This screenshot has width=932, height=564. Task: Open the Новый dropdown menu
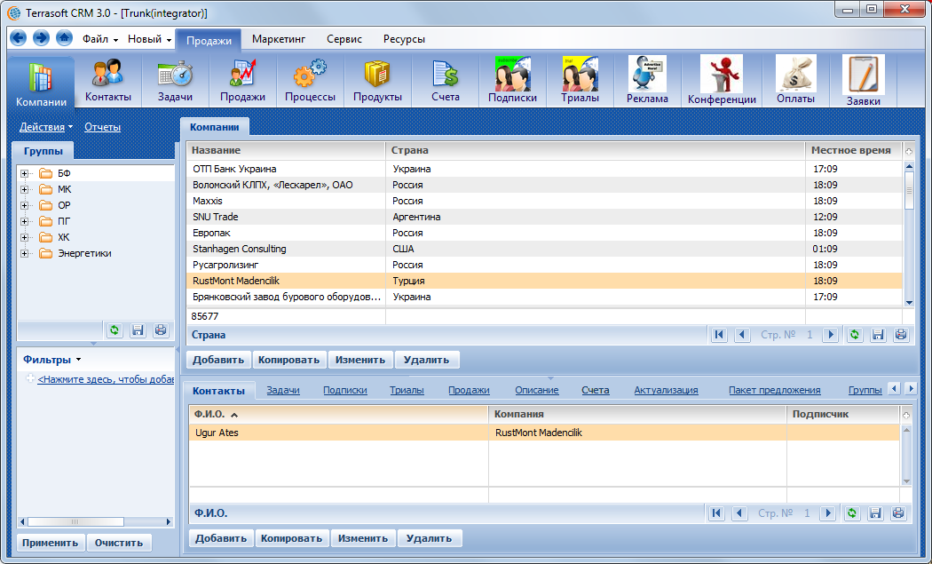[149, 39]
